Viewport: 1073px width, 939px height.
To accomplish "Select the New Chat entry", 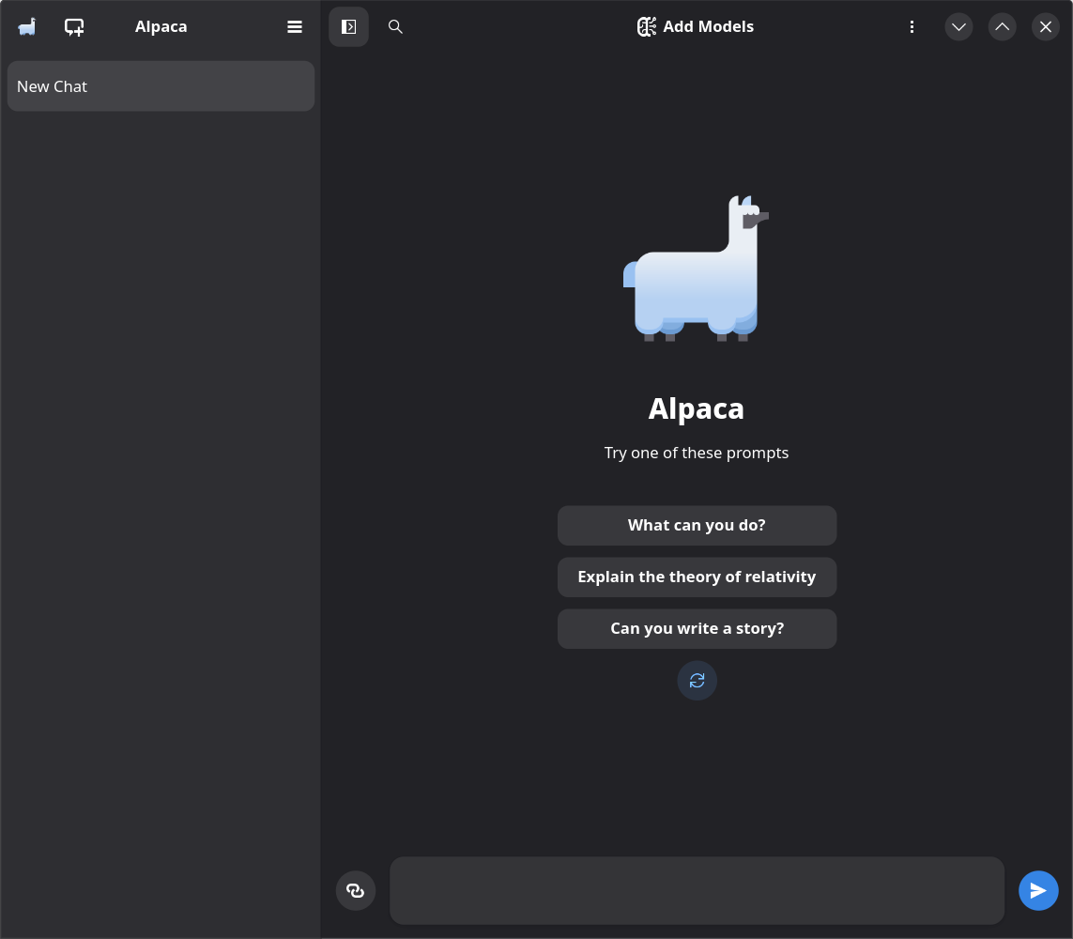I will point(161,86).
